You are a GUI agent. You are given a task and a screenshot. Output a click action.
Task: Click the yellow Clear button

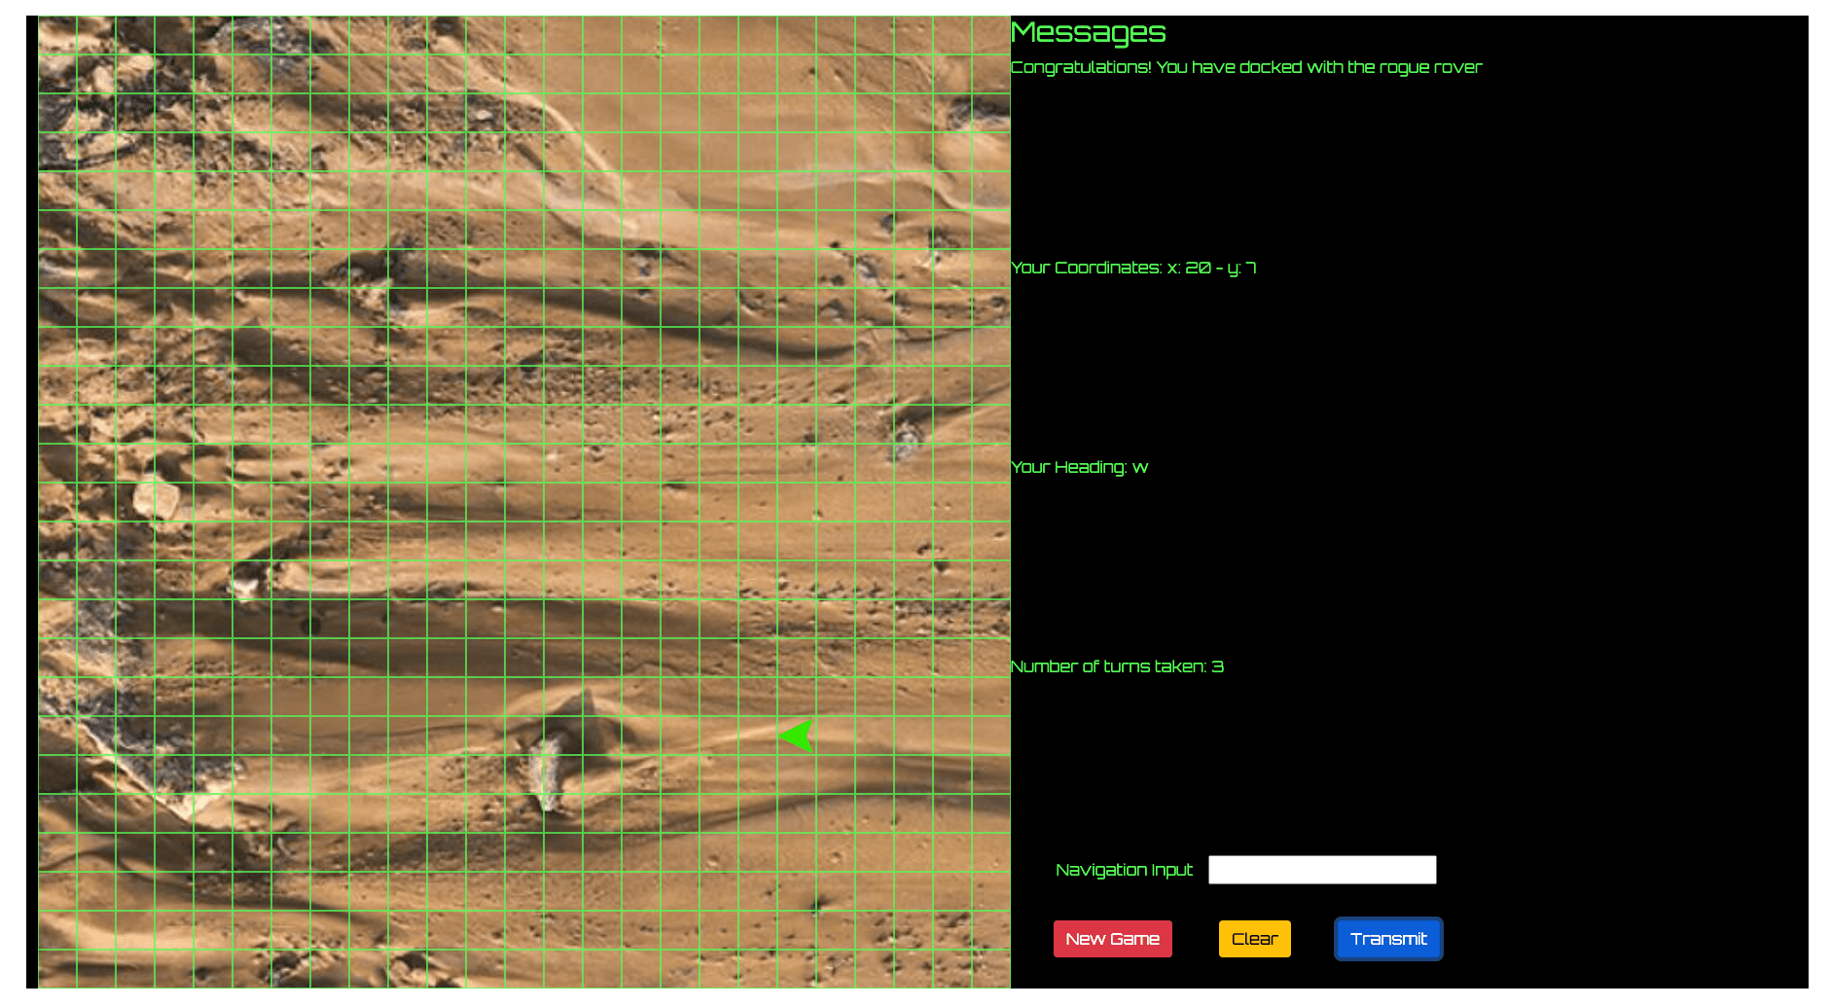click(x=1254, y=939)
